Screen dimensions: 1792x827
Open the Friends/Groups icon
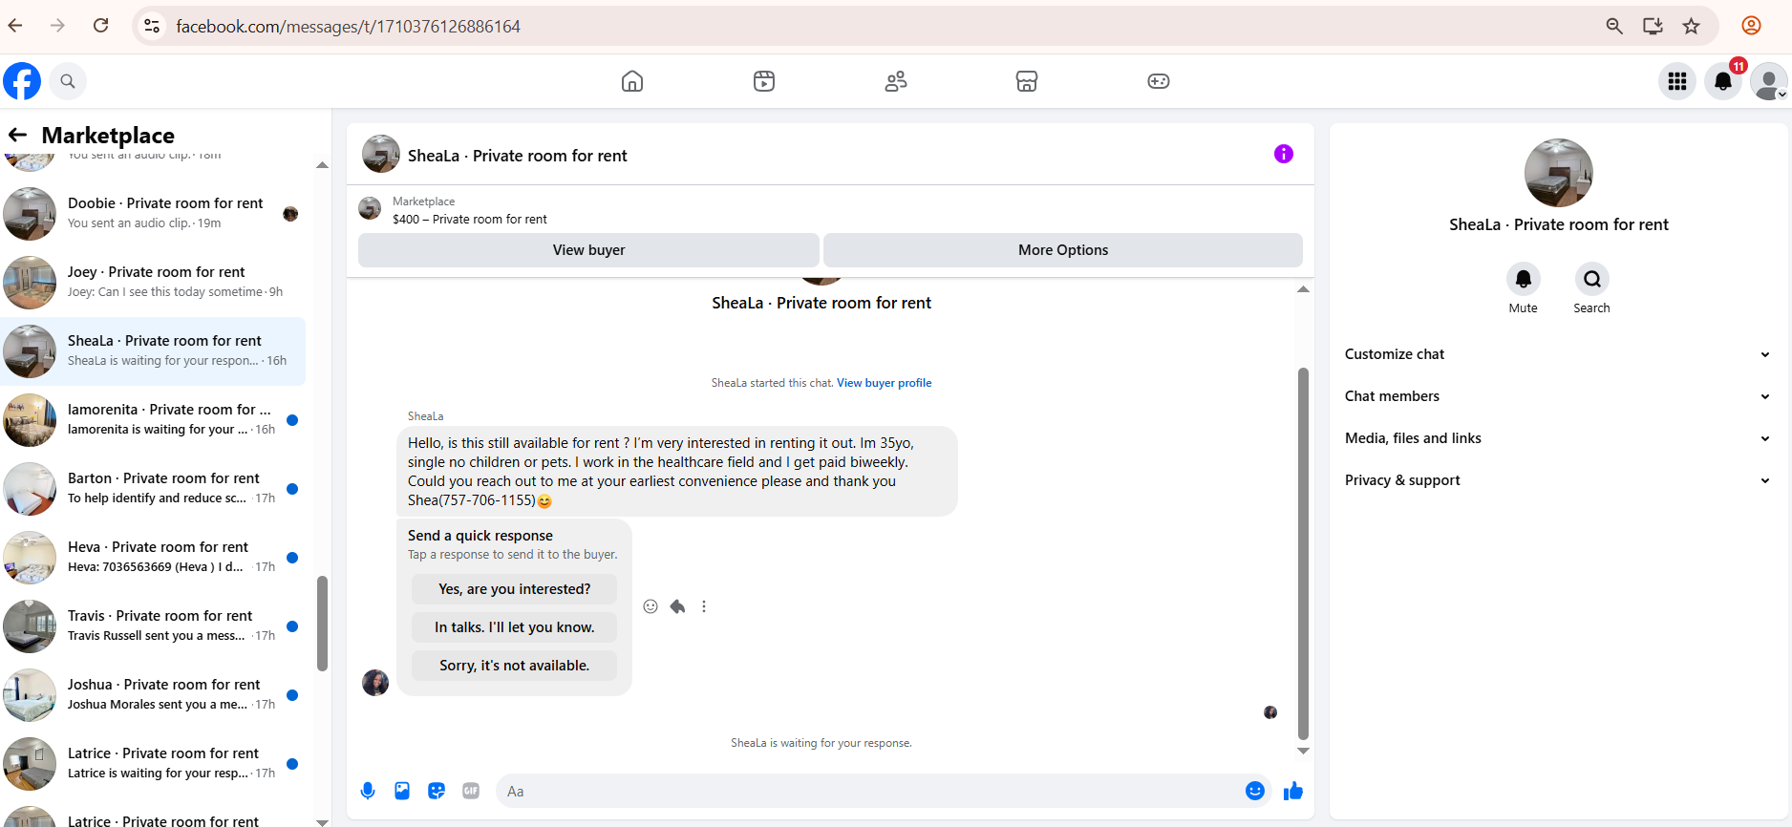click(x=896, y=81)
